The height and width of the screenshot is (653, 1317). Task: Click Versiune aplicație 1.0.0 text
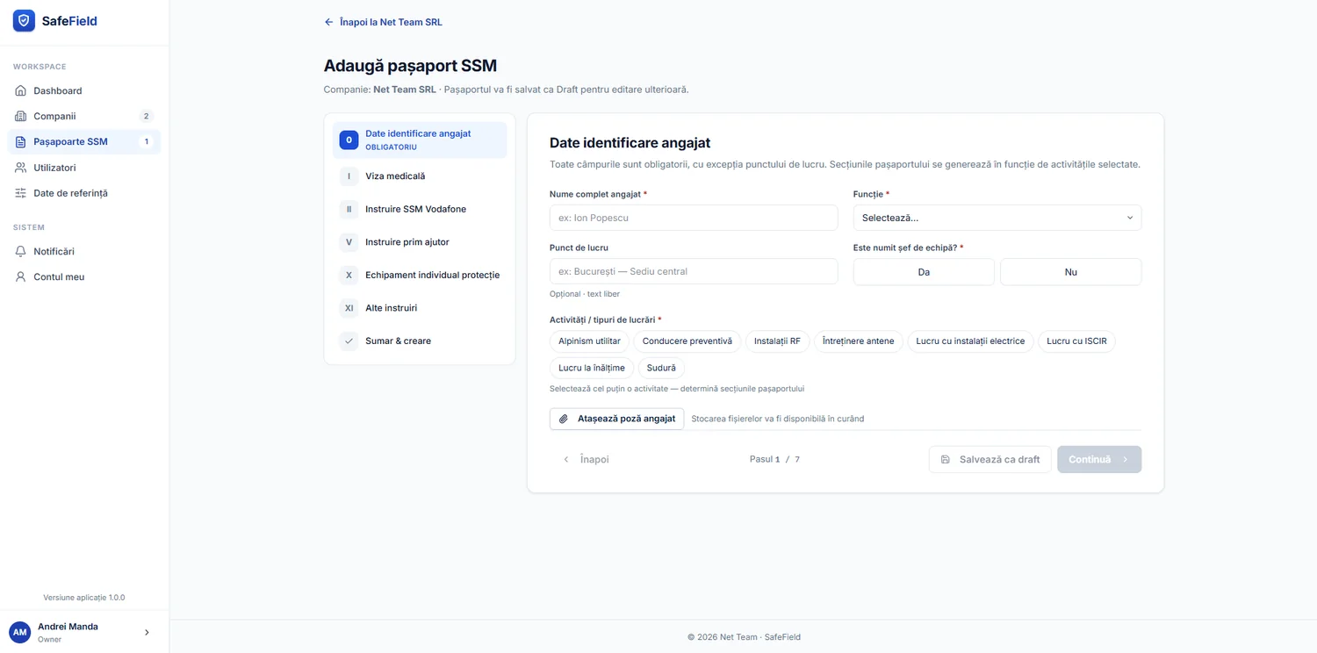pos(84,598)
